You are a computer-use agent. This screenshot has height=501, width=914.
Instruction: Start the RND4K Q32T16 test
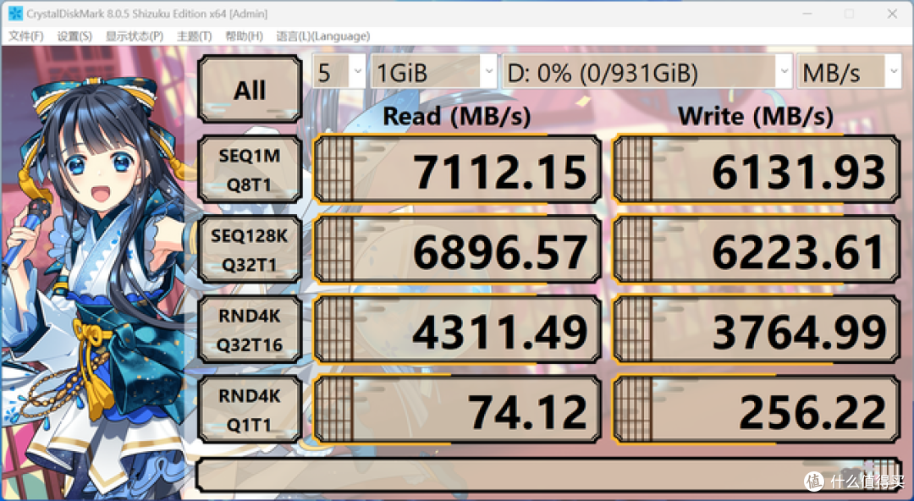(250, 329)
